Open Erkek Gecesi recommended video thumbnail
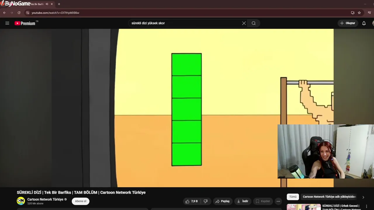 [304, 207]
